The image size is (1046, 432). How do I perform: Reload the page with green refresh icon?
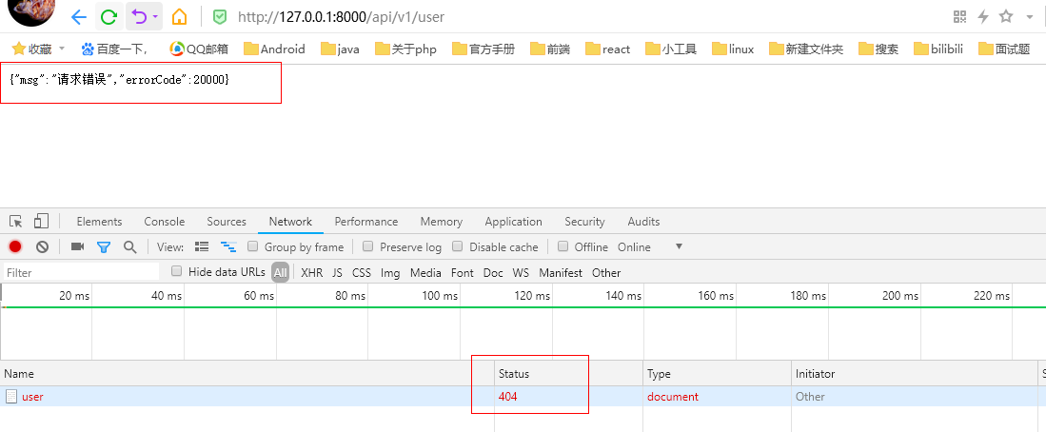[x=109, y=16]
